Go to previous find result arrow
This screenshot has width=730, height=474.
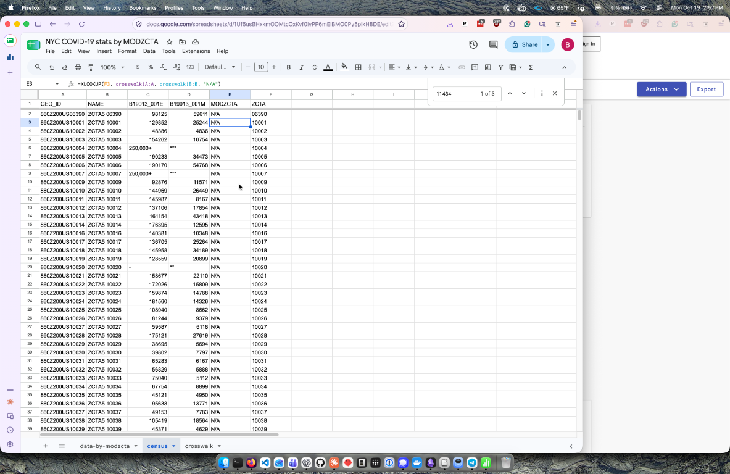pyautogui.click(x=510, y=94)
